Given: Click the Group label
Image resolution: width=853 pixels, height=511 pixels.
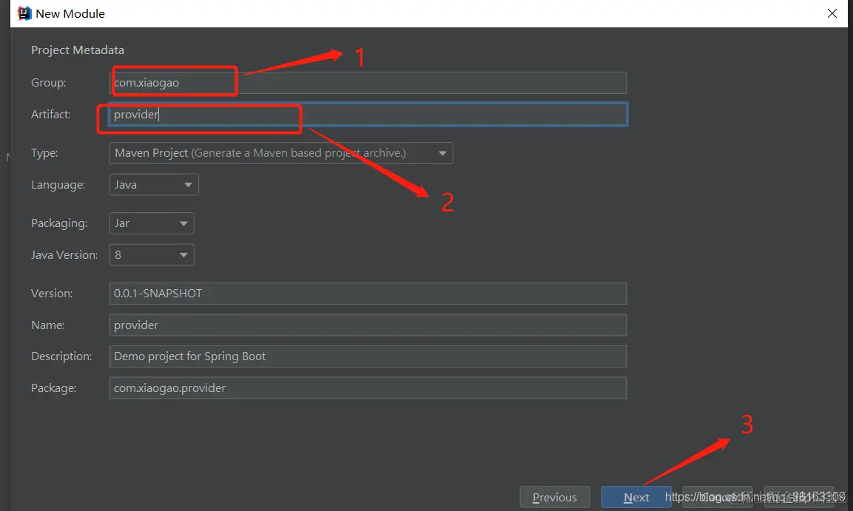Looking at the screenshot, I should point(48,83).
